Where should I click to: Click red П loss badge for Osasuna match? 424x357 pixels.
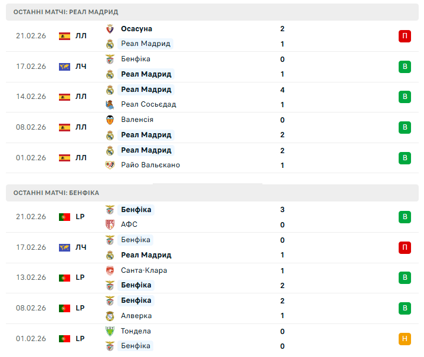click(405, 37)
